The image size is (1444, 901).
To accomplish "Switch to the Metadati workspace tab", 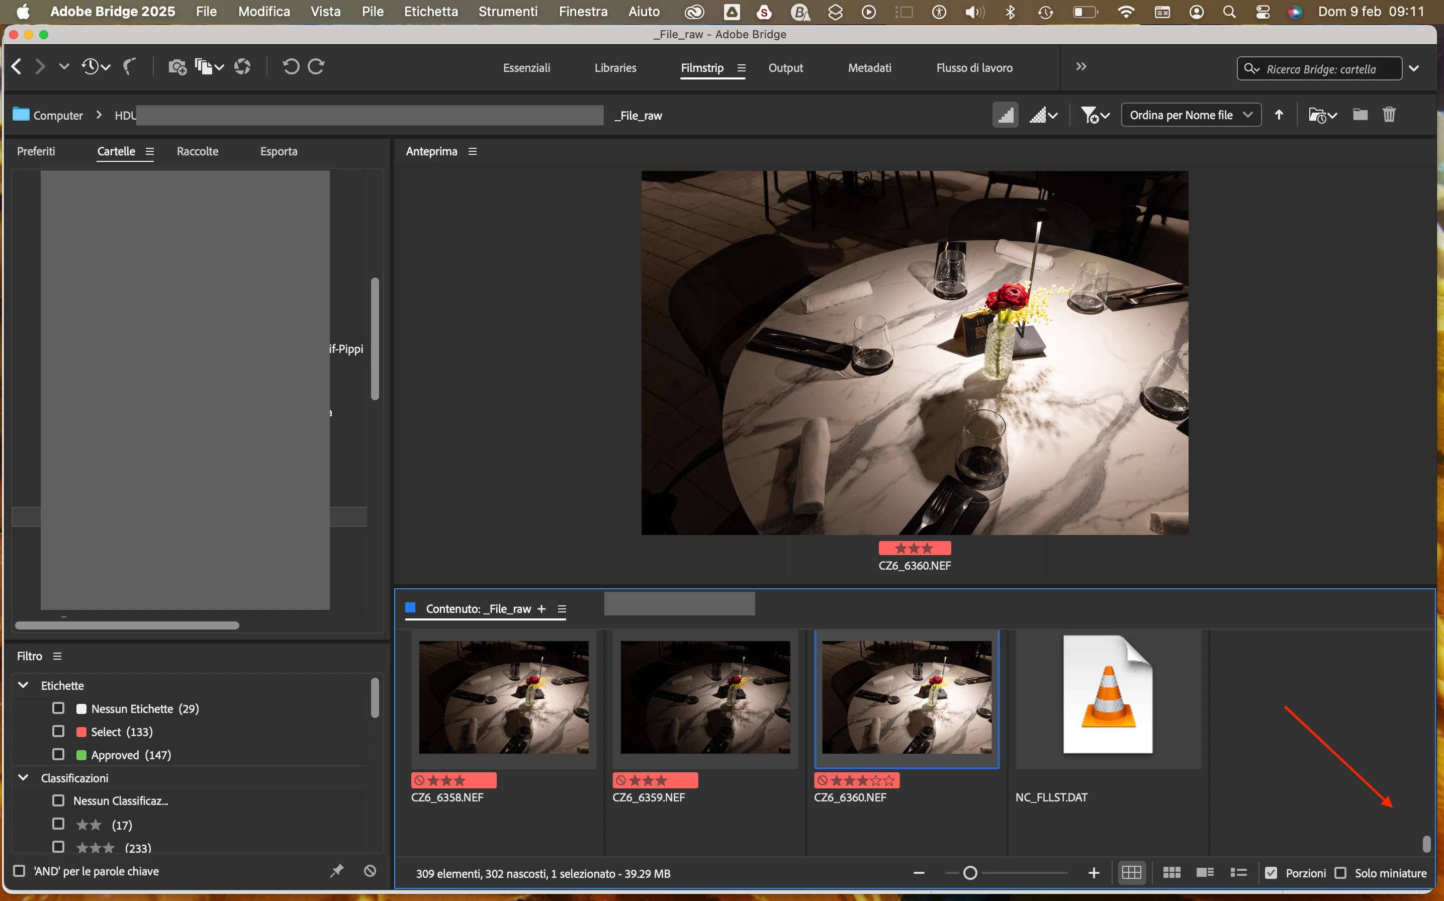I will 869,68.
